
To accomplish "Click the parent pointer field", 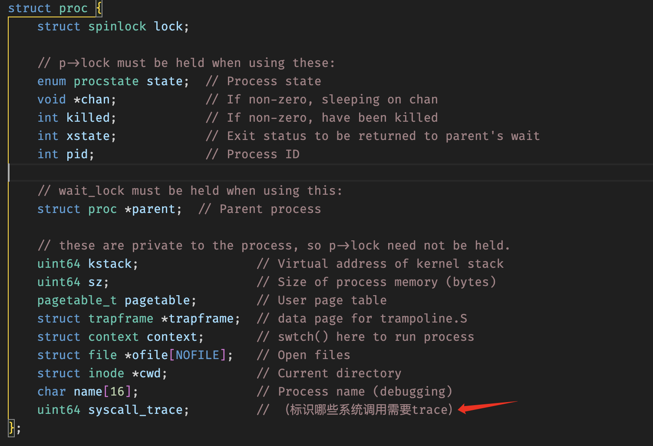I will point(153,209).
